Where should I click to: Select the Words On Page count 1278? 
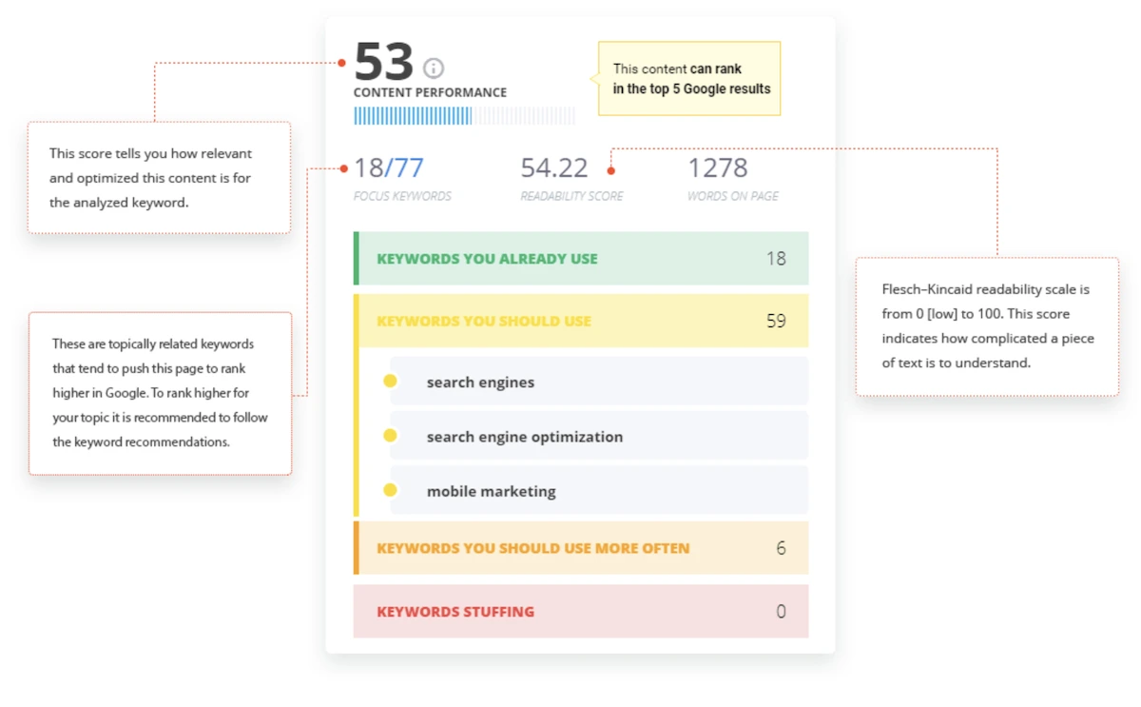pos(718,168)
